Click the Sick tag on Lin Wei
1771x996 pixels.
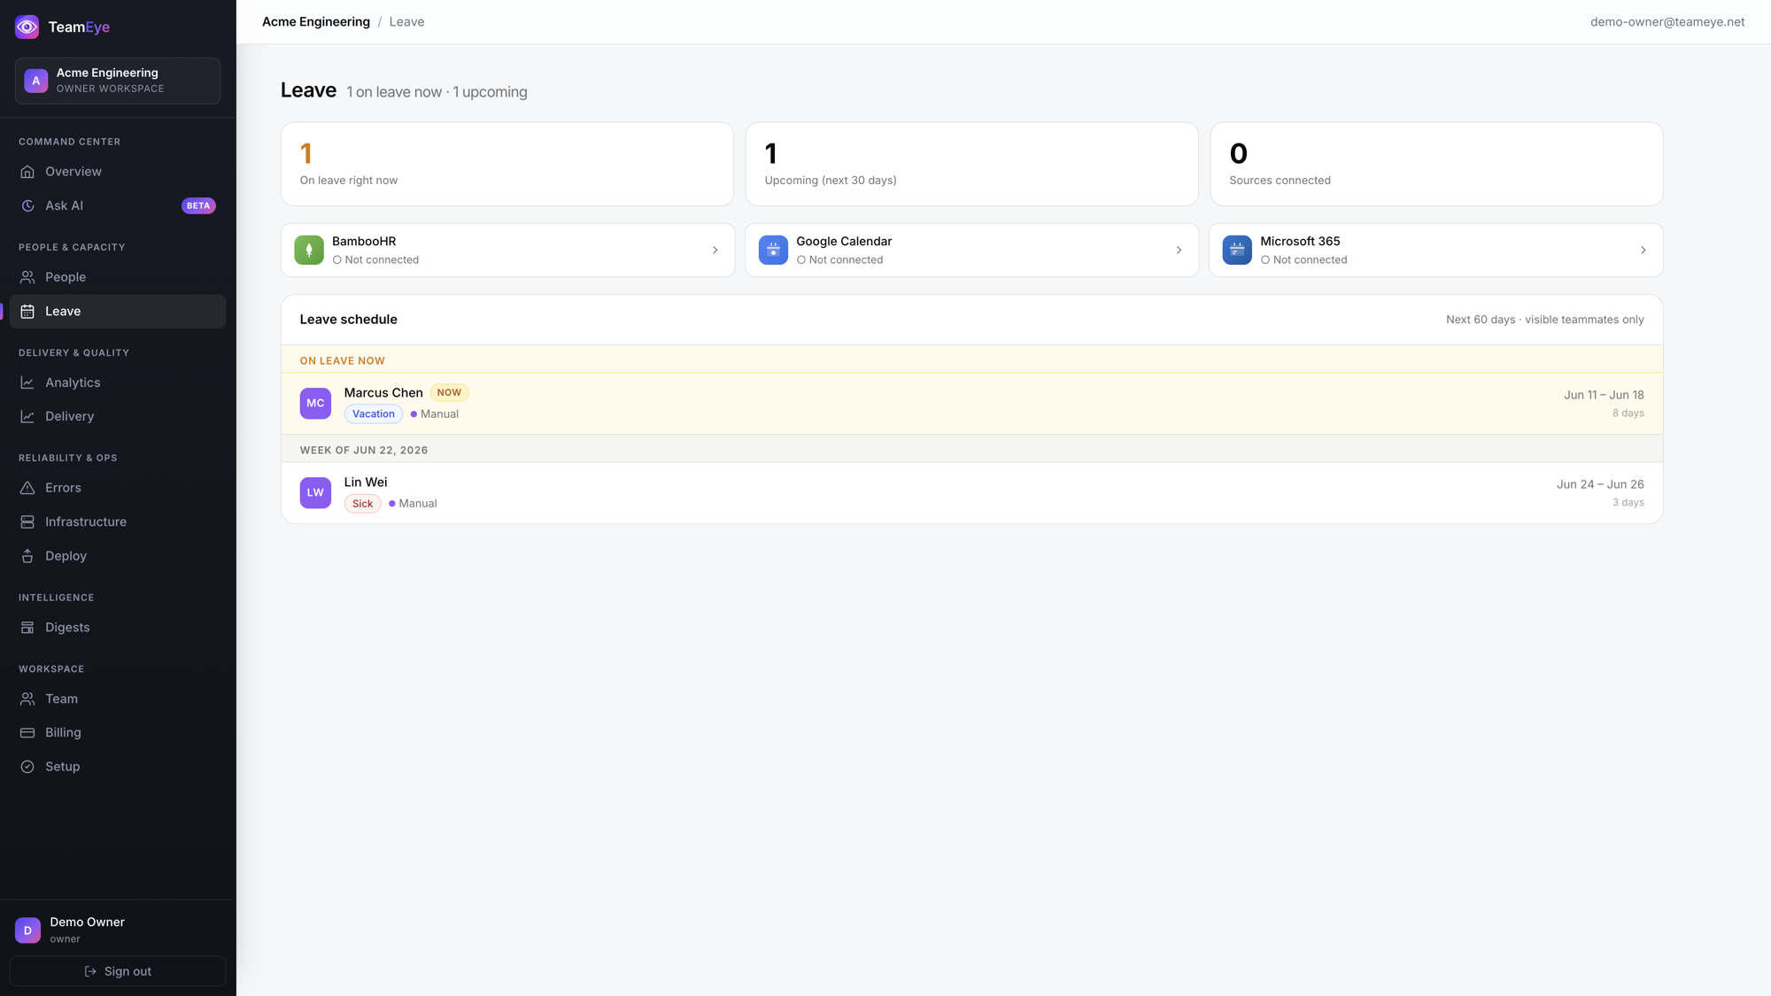(x=362, y=503)
